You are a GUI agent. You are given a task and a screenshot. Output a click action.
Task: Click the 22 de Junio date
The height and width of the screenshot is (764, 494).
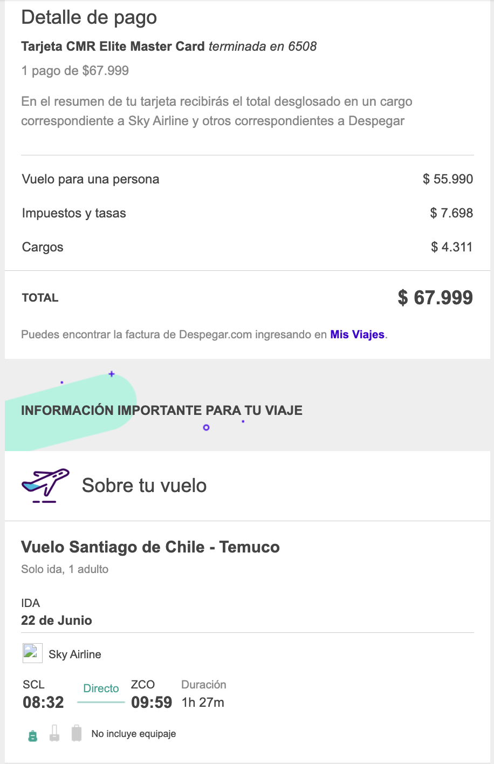pos(57,620)
